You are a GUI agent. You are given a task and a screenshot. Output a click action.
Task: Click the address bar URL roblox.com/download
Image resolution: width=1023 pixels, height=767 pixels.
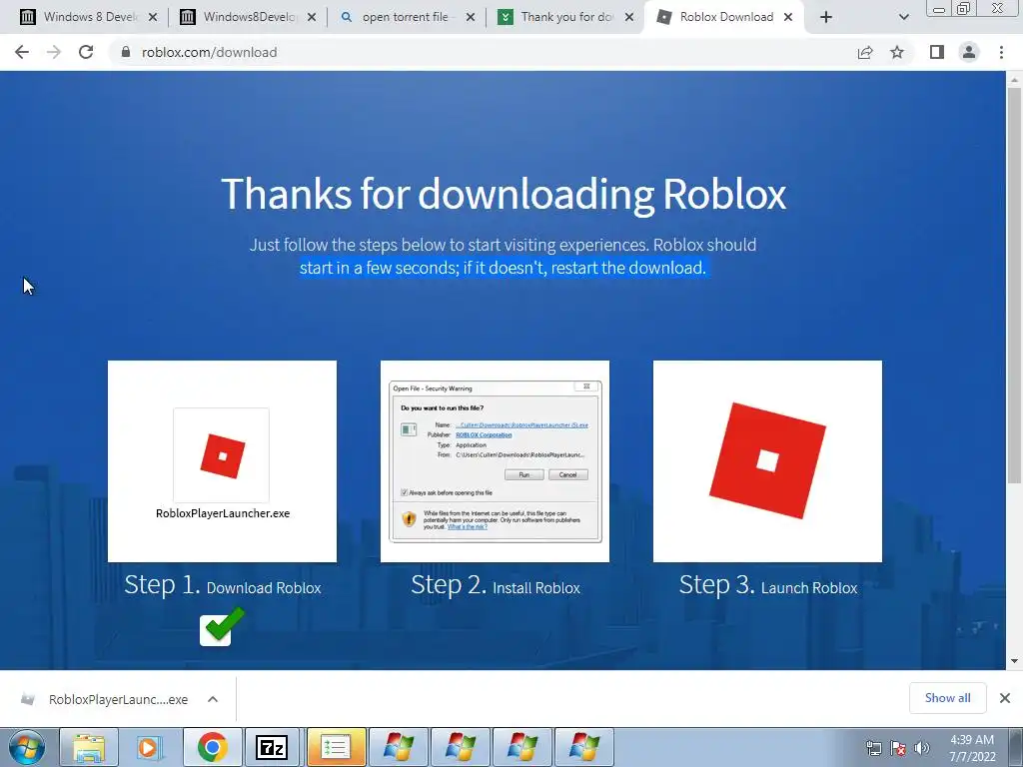click(210, 52)
